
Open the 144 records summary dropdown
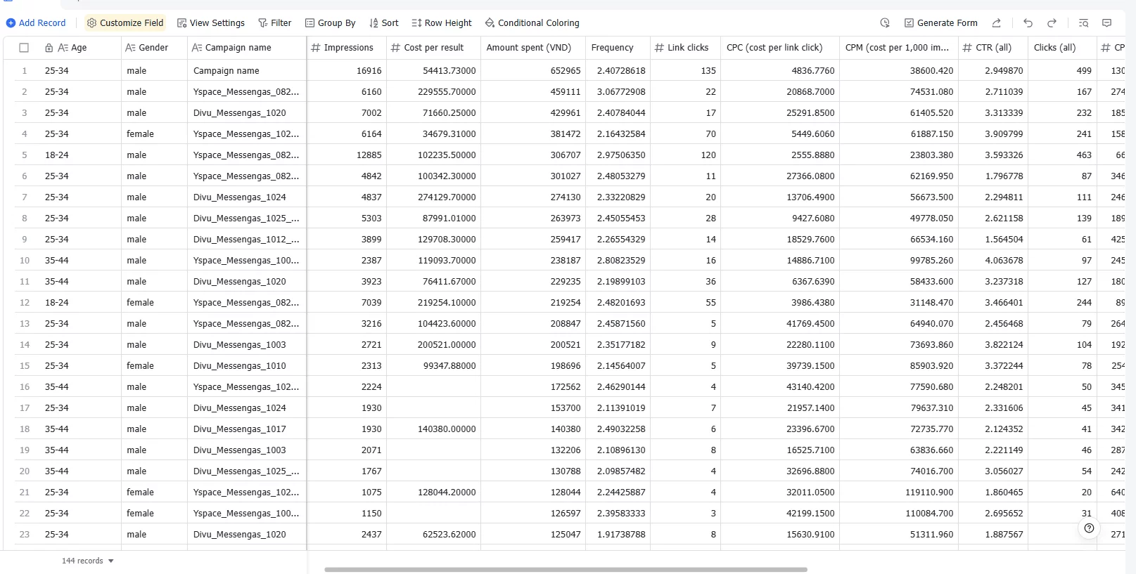(88, 561)
